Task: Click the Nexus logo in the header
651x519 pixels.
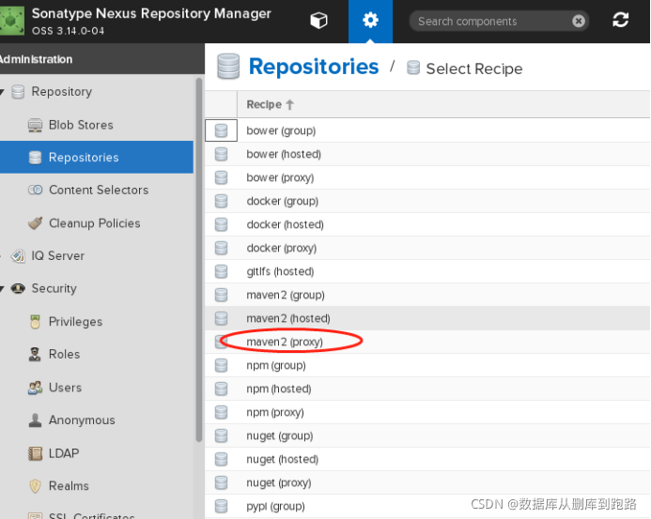Action: point(12,21)
